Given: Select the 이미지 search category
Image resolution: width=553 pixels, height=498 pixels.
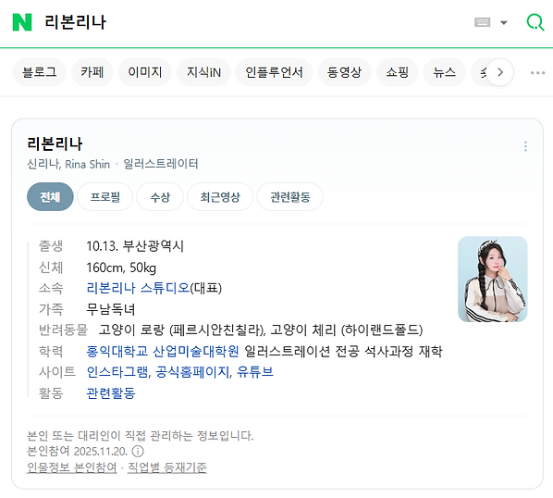Looking at the screenshot, I should click(x=145, y=72).
